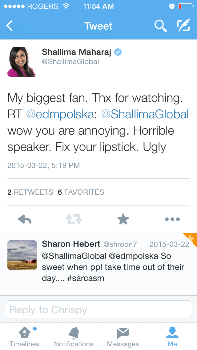This screenshot has width=197, height=350.
Task: Reply to tweet using arrow icon
Action: [x=25, y=219]
